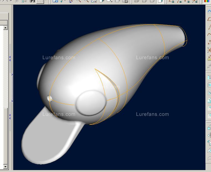211x172 pixels.
Task: Toggle datum planes display
Action: (172, 1)
